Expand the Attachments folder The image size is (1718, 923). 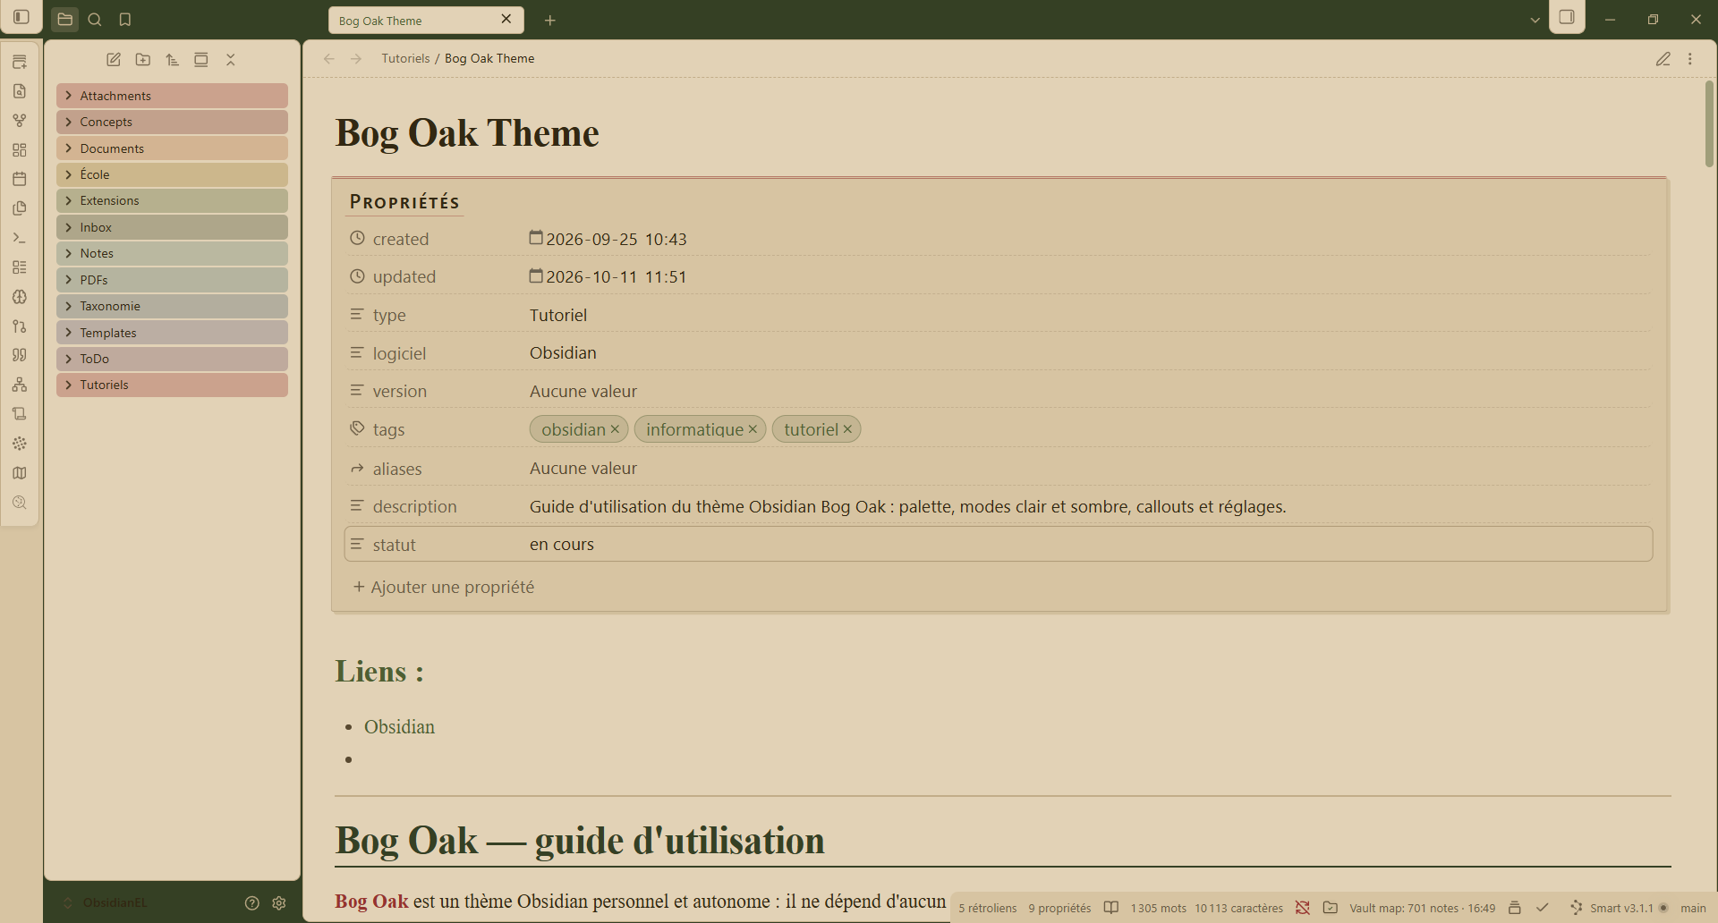(172, 96)
